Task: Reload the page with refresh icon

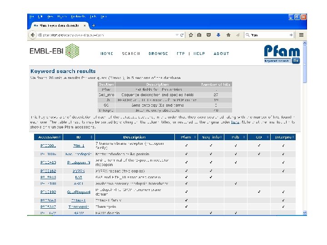Action: point(182,35)
